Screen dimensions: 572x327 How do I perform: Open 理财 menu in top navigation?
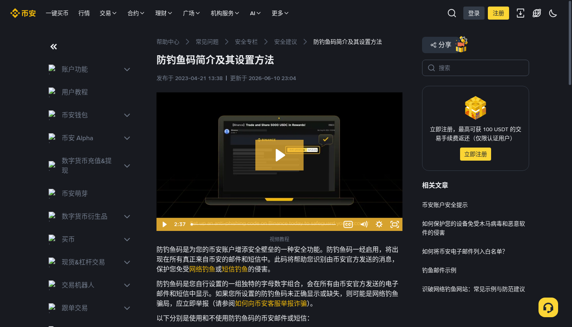tap(164, 13)
